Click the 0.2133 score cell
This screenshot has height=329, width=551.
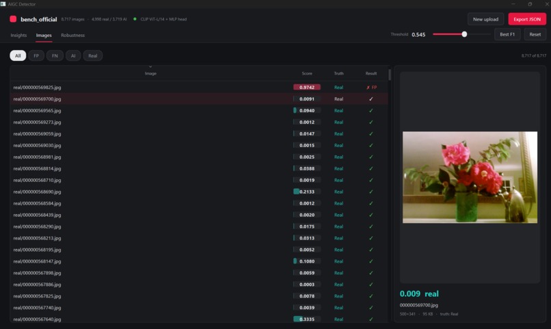307,192
